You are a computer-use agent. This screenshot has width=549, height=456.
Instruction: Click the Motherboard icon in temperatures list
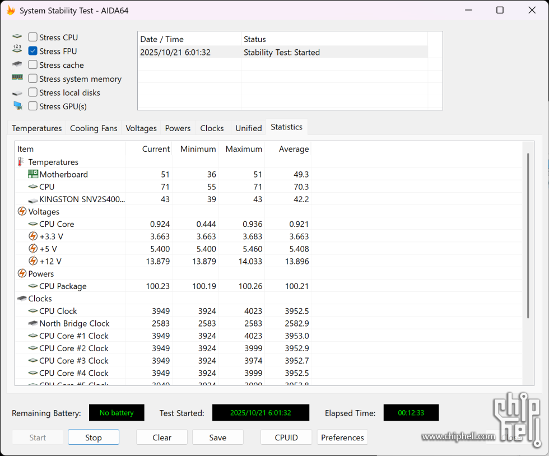(x=33, y=174)
